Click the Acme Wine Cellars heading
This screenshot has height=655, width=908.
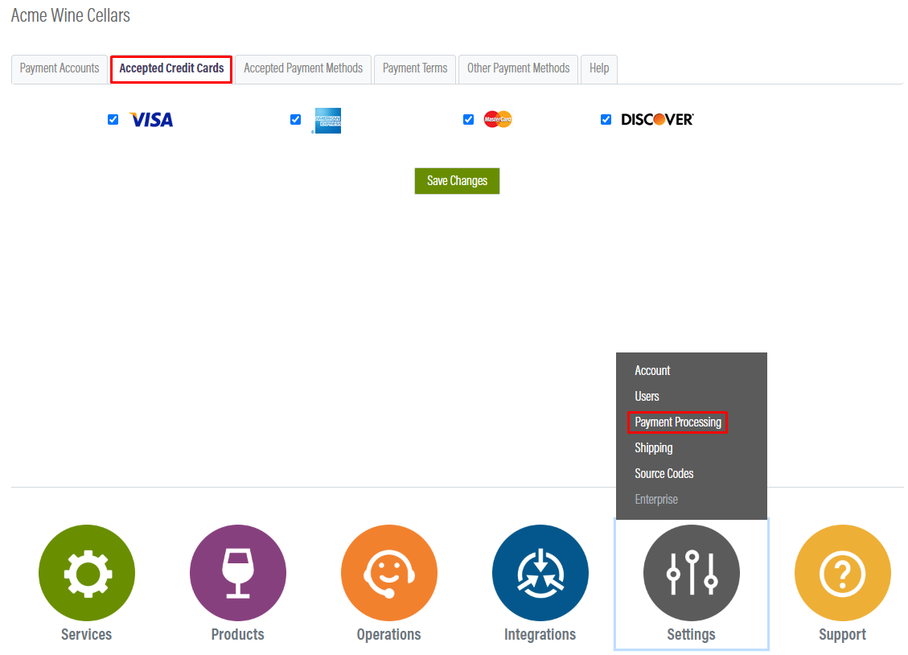pos(71,15)
